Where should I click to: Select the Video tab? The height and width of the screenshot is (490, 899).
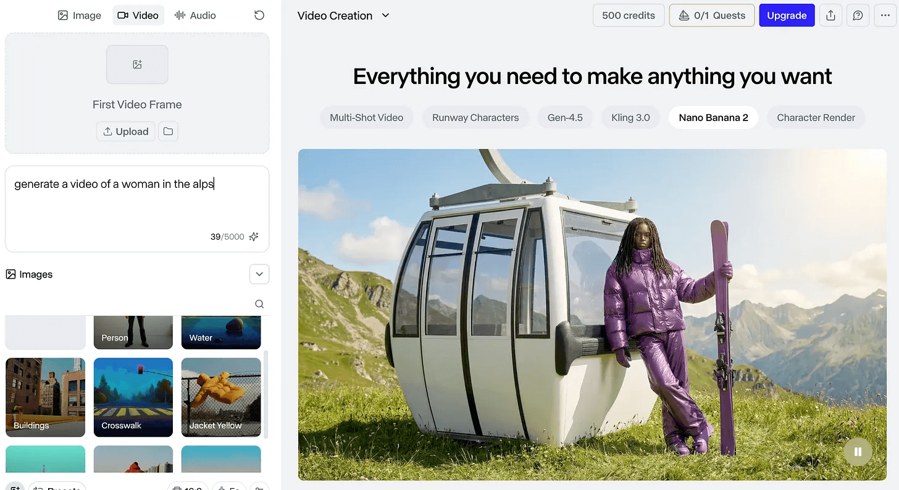click(x=138, y=15)
